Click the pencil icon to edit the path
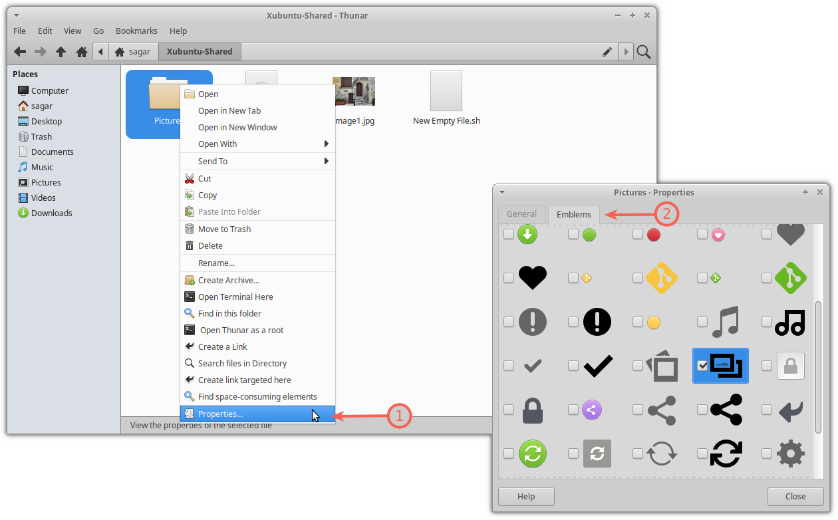 click(x=607, y=51)
